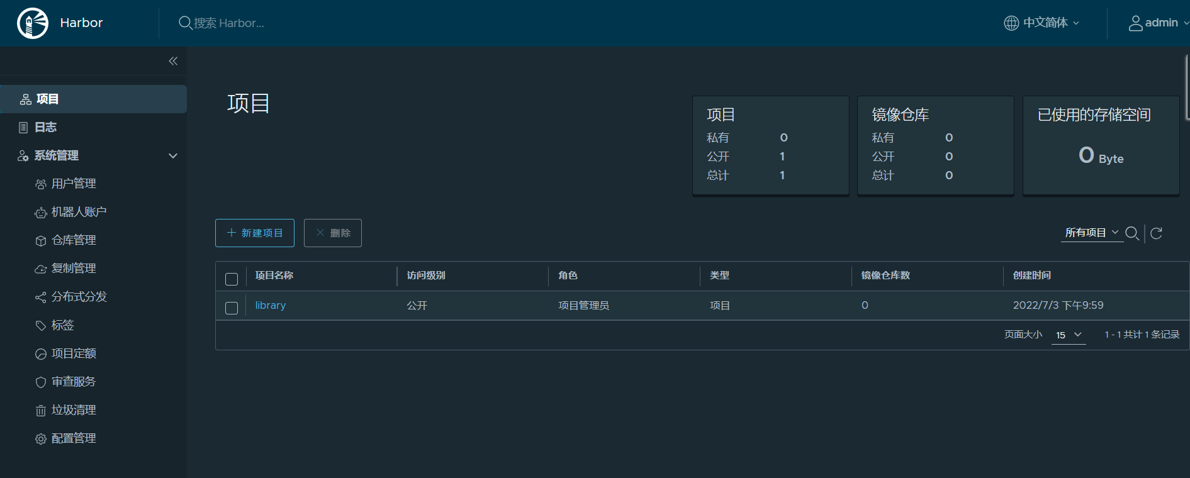Open the 所有项目 filter dropdown
The width and height of the screenshot is (1190, 478).
[x=1092, y=233]
